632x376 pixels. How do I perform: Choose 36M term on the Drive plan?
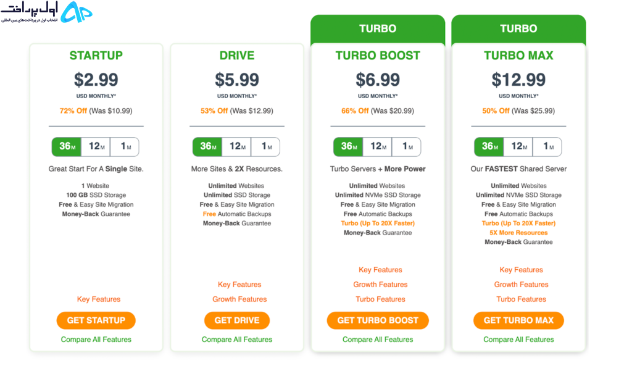(207, 147)
